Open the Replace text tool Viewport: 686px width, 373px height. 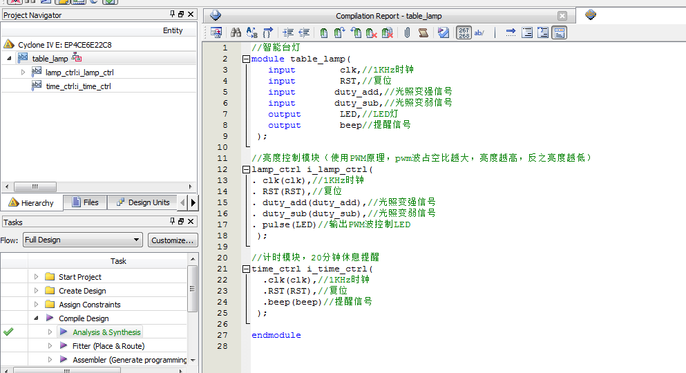point(252,32)
